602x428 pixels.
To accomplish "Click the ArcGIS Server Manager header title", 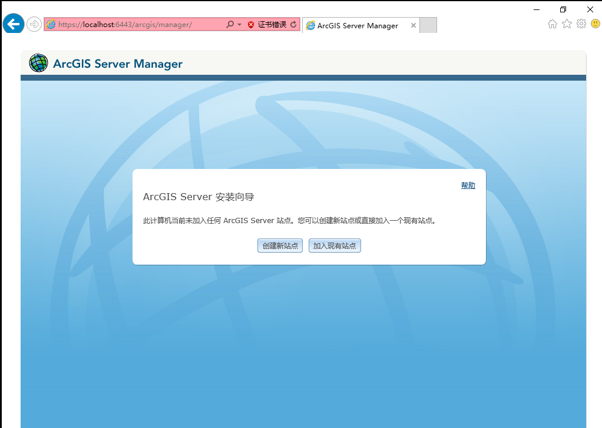I will point(117,64).
